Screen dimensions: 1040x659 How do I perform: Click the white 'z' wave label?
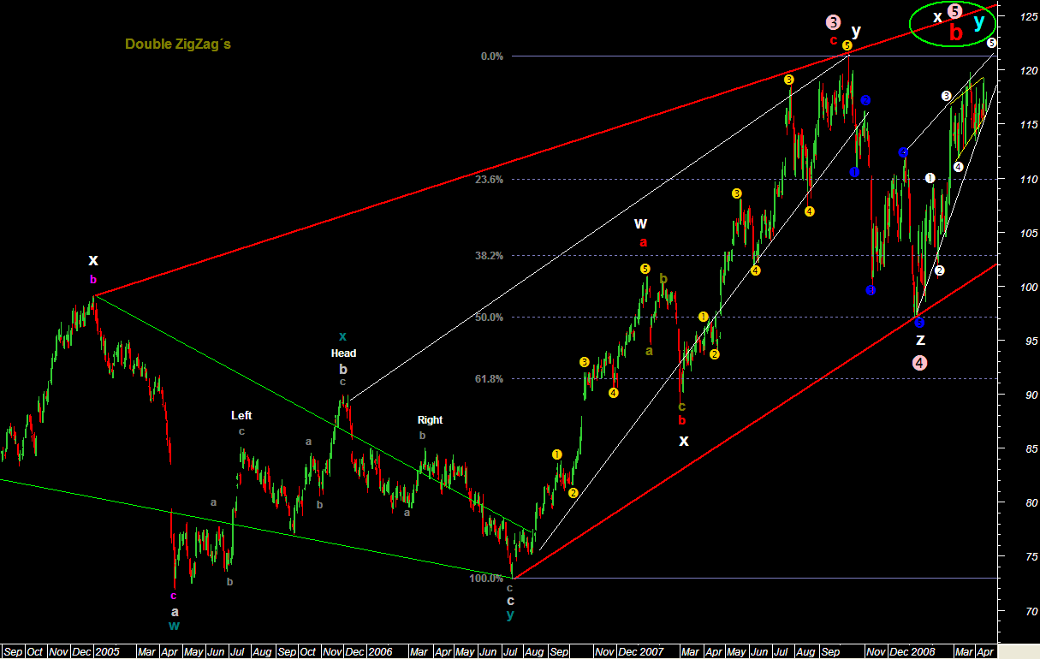920,340
